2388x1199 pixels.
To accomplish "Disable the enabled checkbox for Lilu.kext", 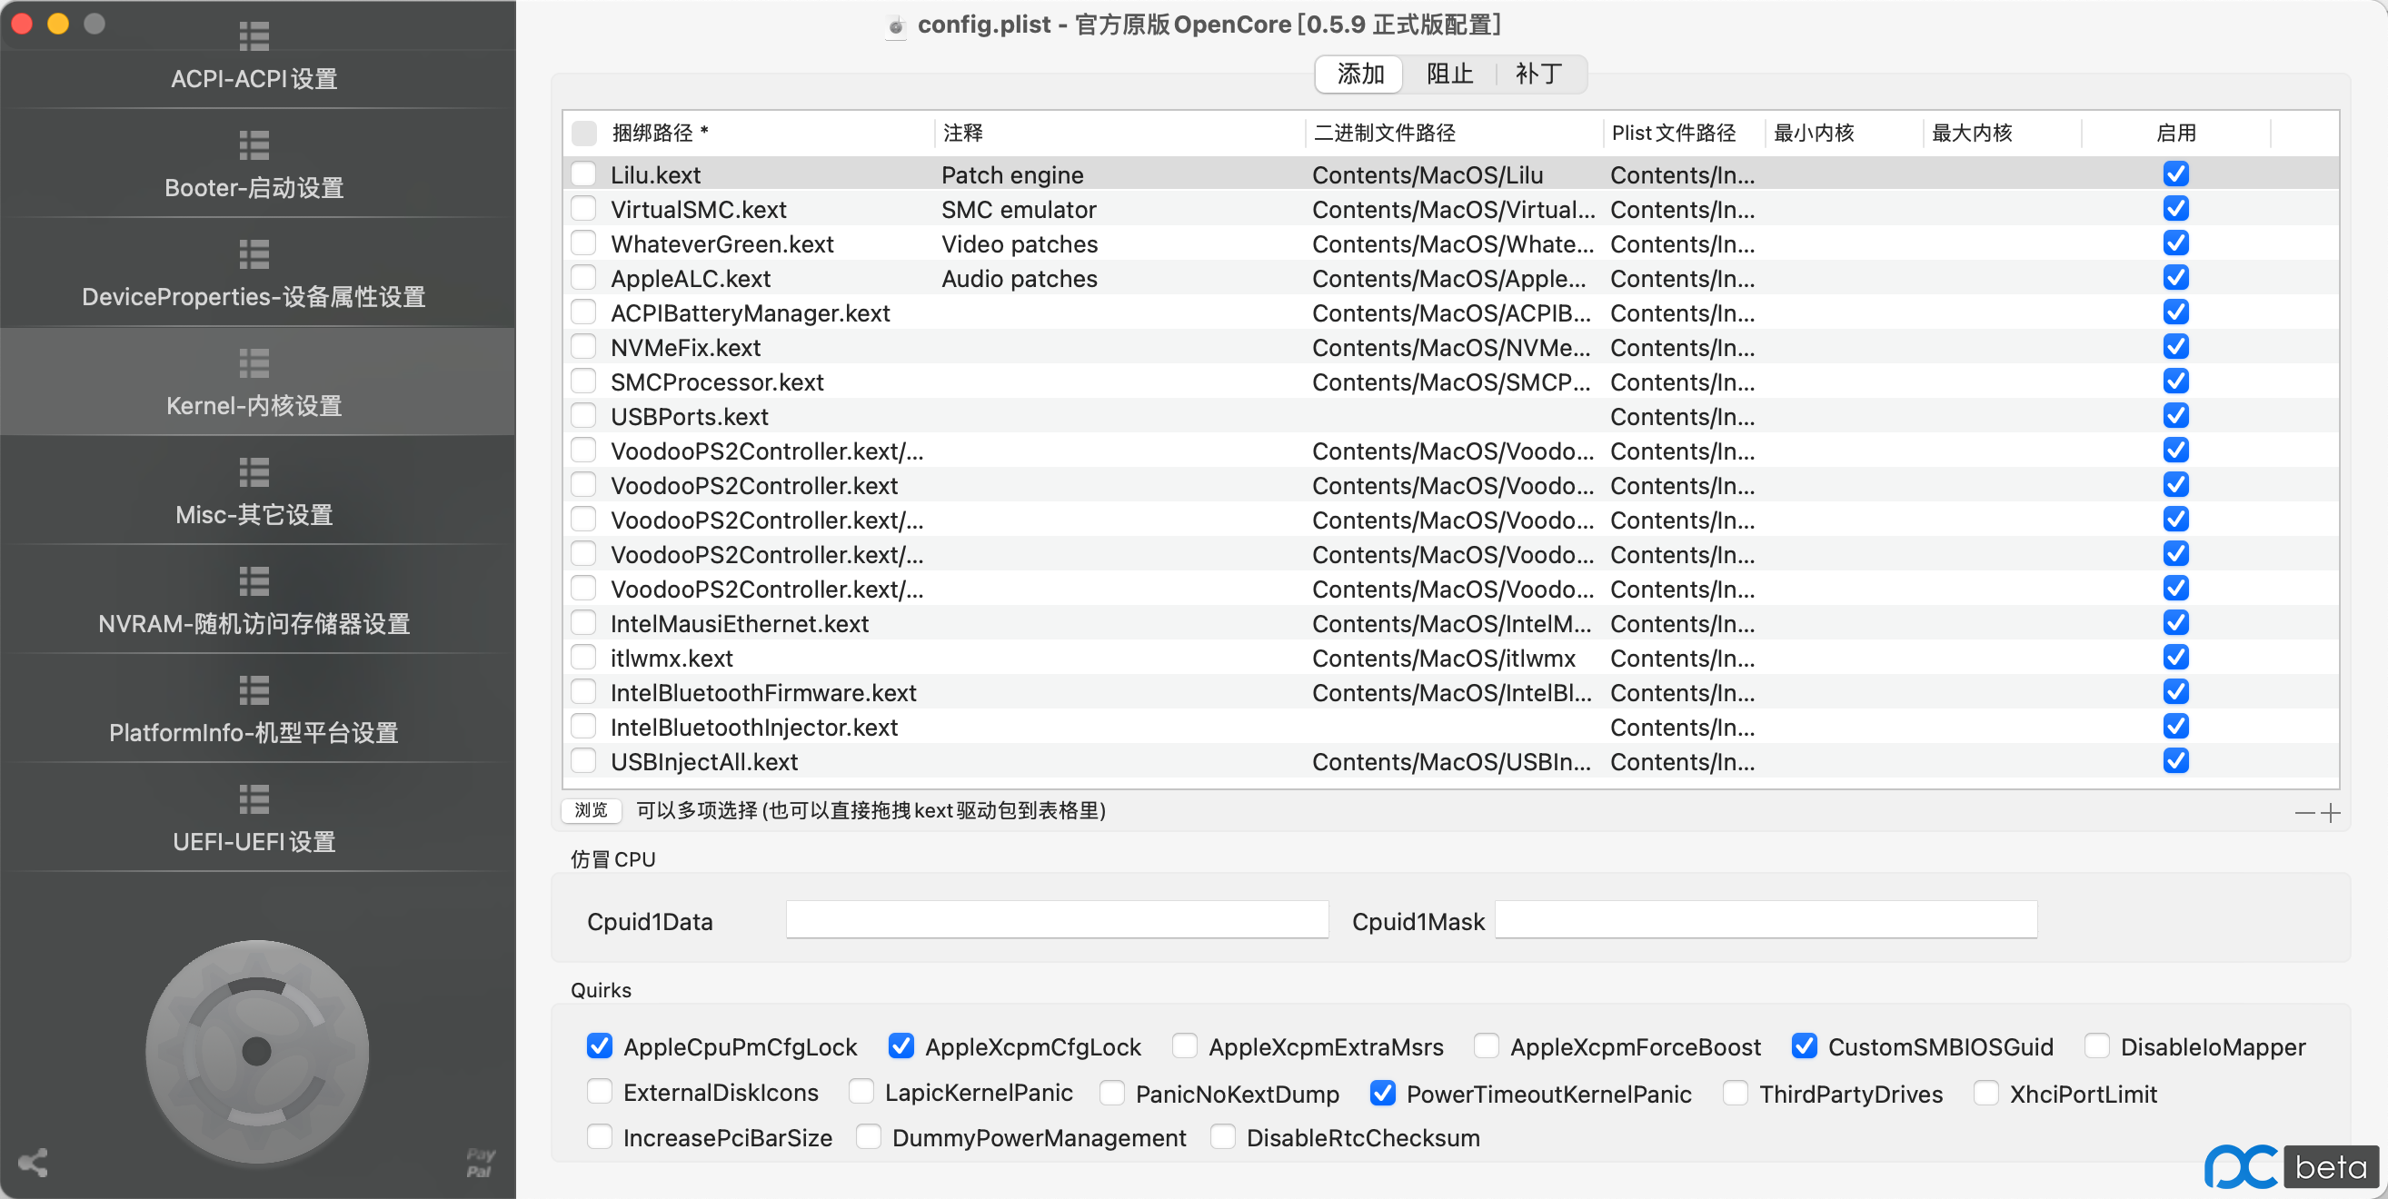I will pos(2175,174).
